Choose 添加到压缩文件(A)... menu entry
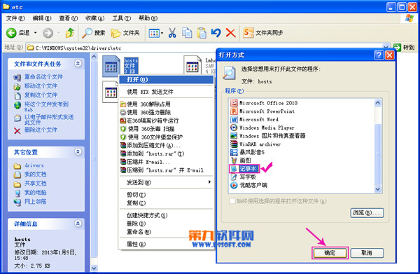Screen dimensions: 420x274 point(166,146)
